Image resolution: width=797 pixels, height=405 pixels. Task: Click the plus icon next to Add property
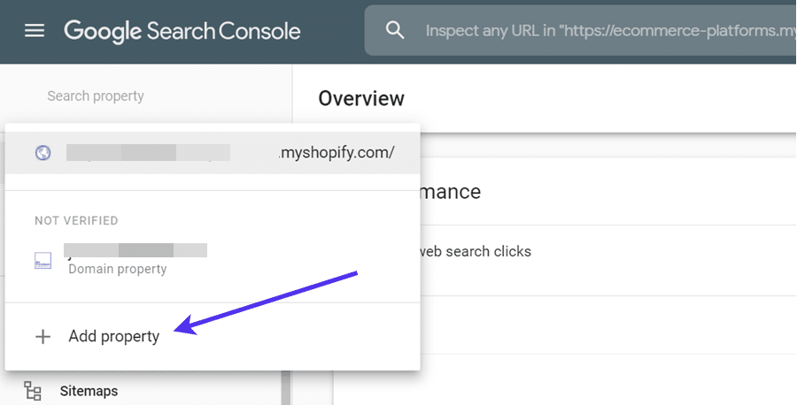click(x=43, y=336)
